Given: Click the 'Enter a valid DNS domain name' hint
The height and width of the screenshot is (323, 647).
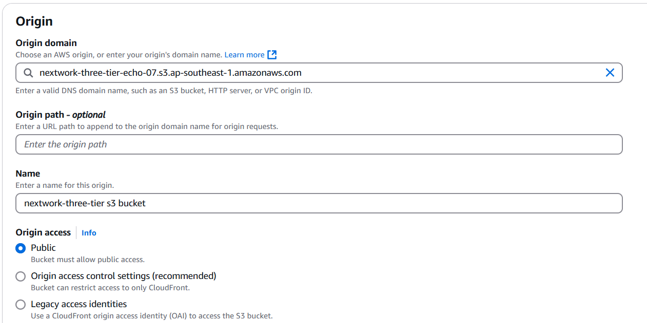Looking at the screenshot, I should (x=164, y=91).
